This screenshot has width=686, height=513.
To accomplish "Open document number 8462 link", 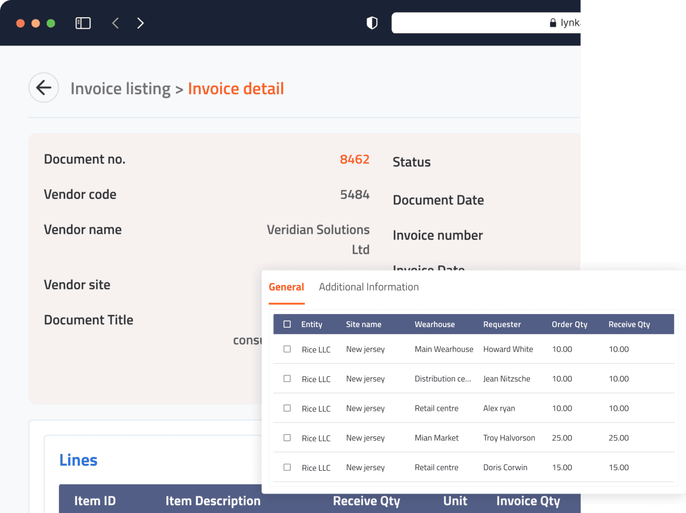I will coord(354,160).
